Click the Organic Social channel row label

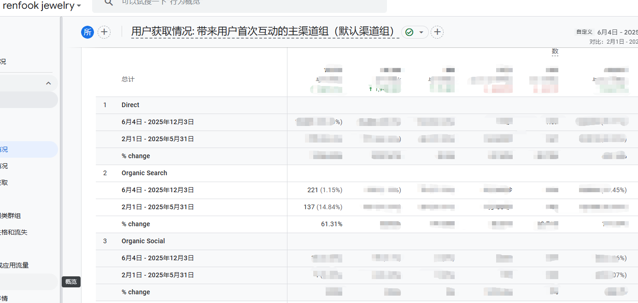pyautogui.click(x=143, y=241)
